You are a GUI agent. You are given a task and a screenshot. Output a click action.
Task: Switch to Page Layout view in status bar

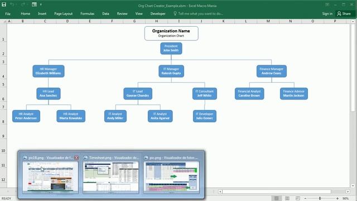click(x=287, y=199)
